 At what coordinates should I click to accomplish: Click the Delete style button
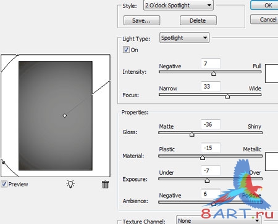pyautogui.click(x=198, y=20)
